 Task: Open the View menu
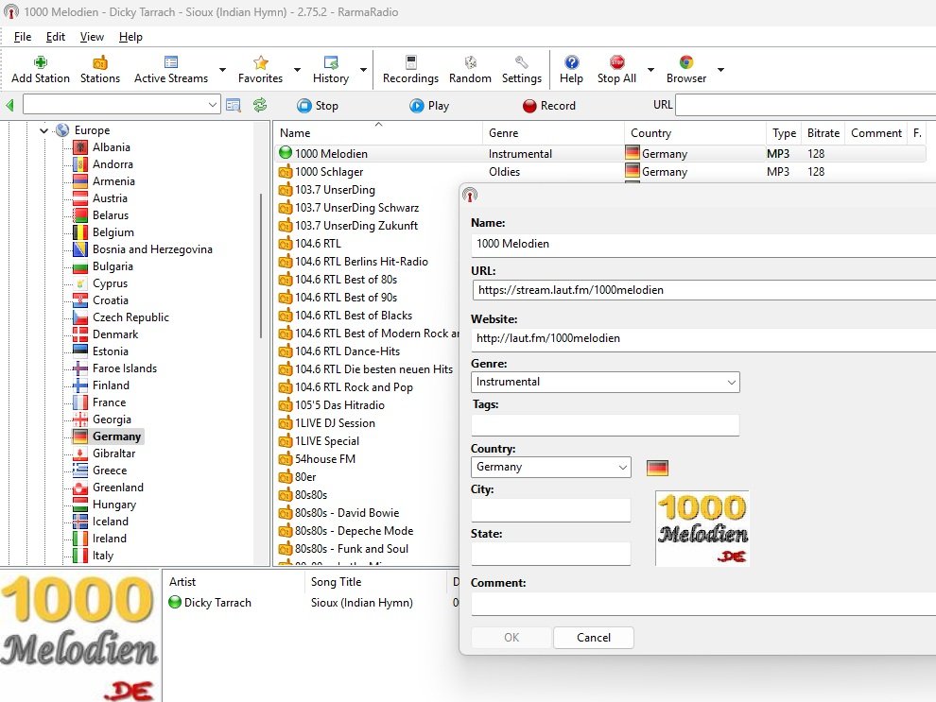pos(92,37)
